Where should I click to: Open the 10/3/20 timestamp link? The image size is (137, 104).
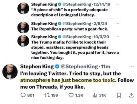(101, 37)
